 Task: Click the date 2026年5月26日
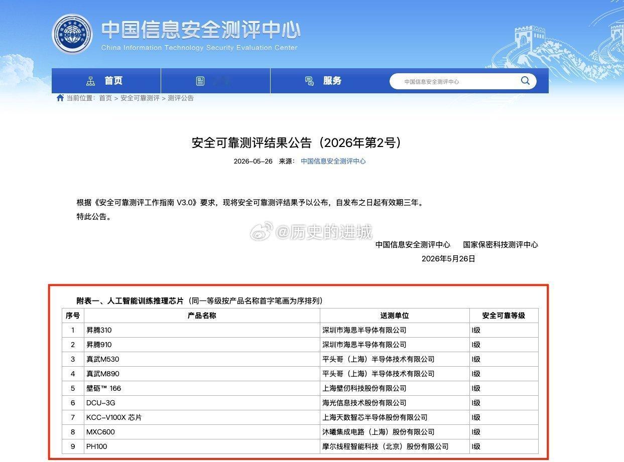tap(448, 259)
